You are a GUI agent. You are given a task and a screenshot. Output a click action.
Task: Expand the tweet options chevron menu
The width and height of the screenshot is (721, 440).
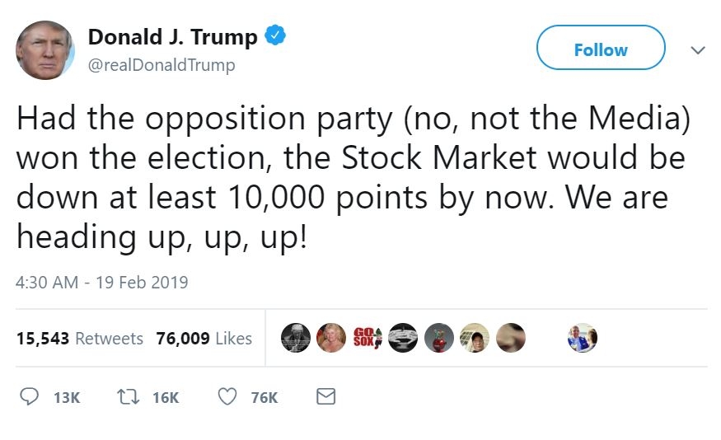[x=697, y=50]
